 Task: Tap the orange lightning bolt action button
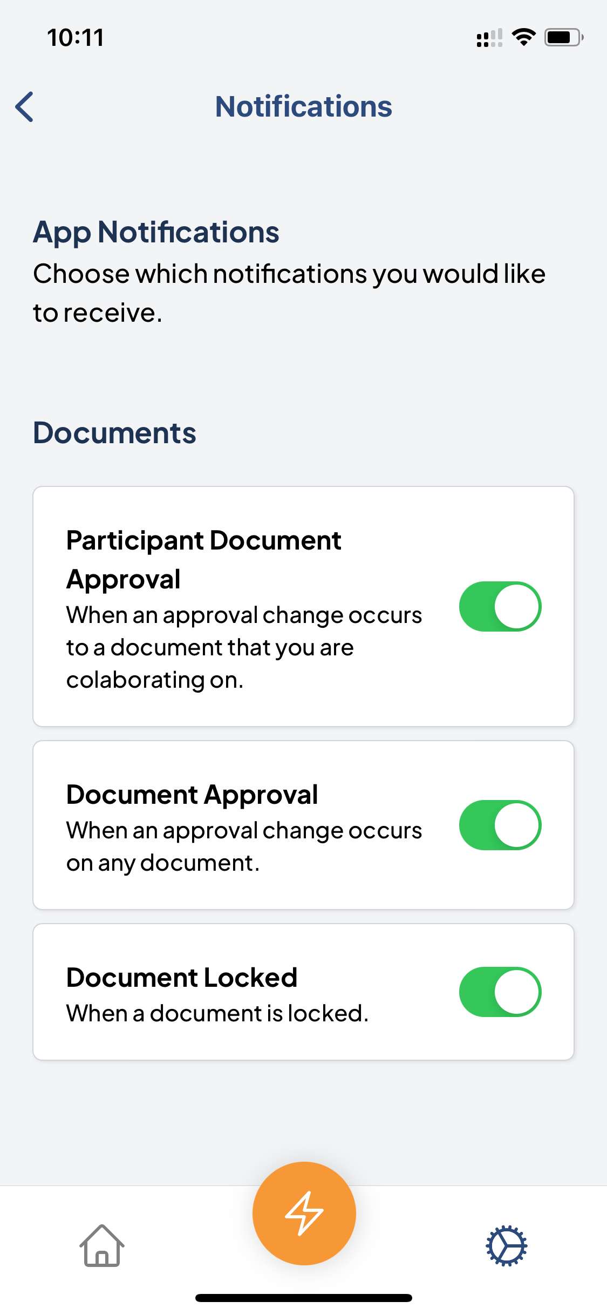pos(304,1213)
